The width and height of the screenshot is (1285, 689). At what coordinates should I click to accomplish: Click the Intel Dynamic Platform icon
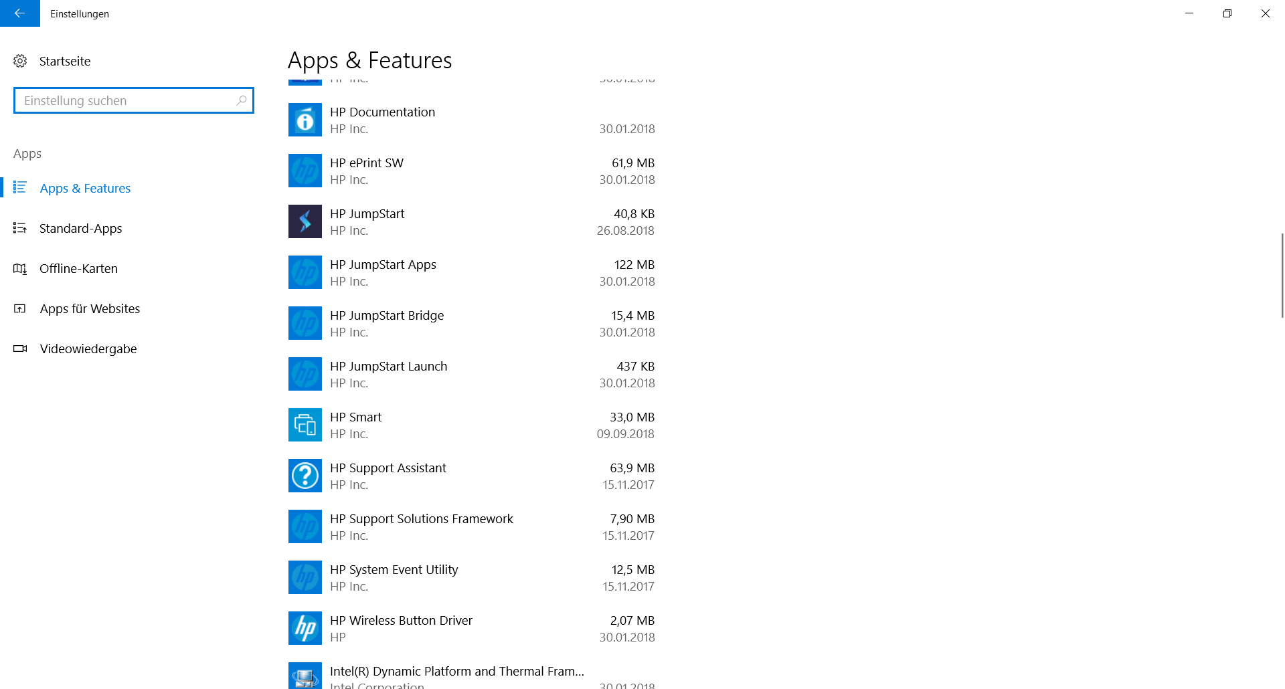(x=305, y=676)
